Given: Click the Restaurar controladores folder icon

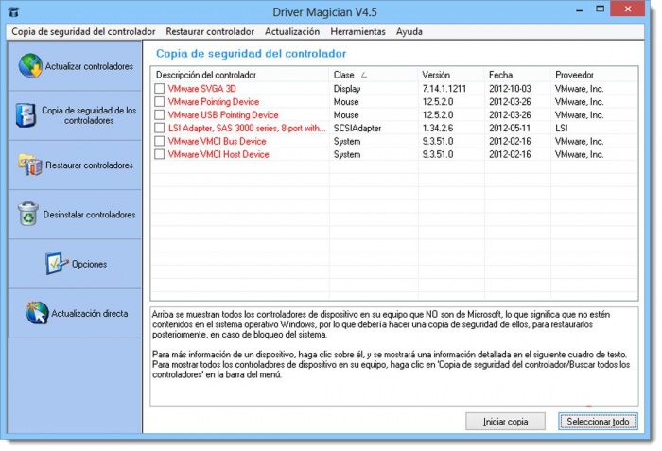Looking at the screenshot, I should (x=30, y=165).
